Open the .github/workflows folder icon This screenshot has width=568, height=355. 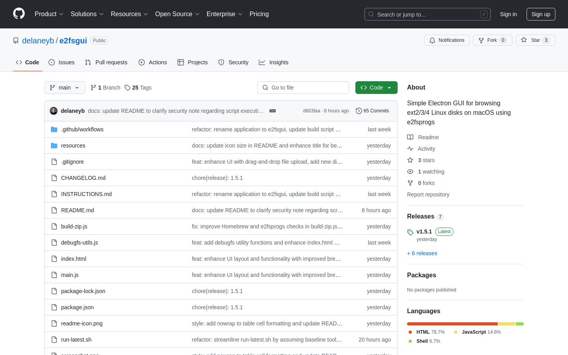point(54,129)
